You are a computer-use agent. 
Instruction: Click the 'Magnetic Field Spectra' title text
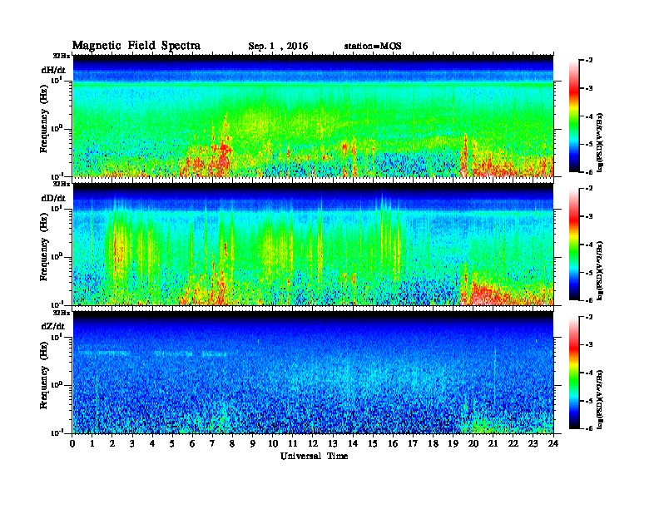pyautogui.click(x=136, y=46)
